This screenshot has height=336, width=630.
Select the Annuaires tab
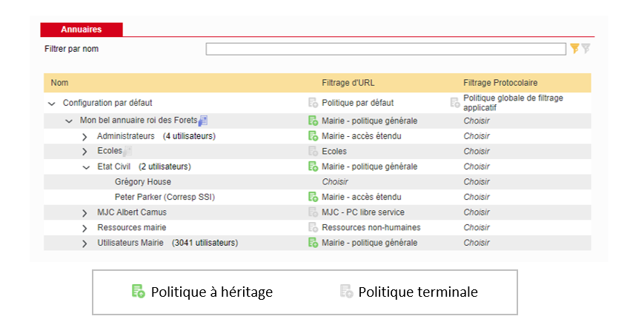81,30
